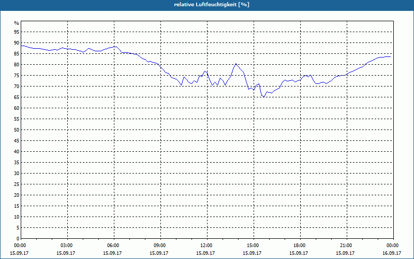
Task: Click the humidity peak near 14:00
Action: [x=236, y=64]
